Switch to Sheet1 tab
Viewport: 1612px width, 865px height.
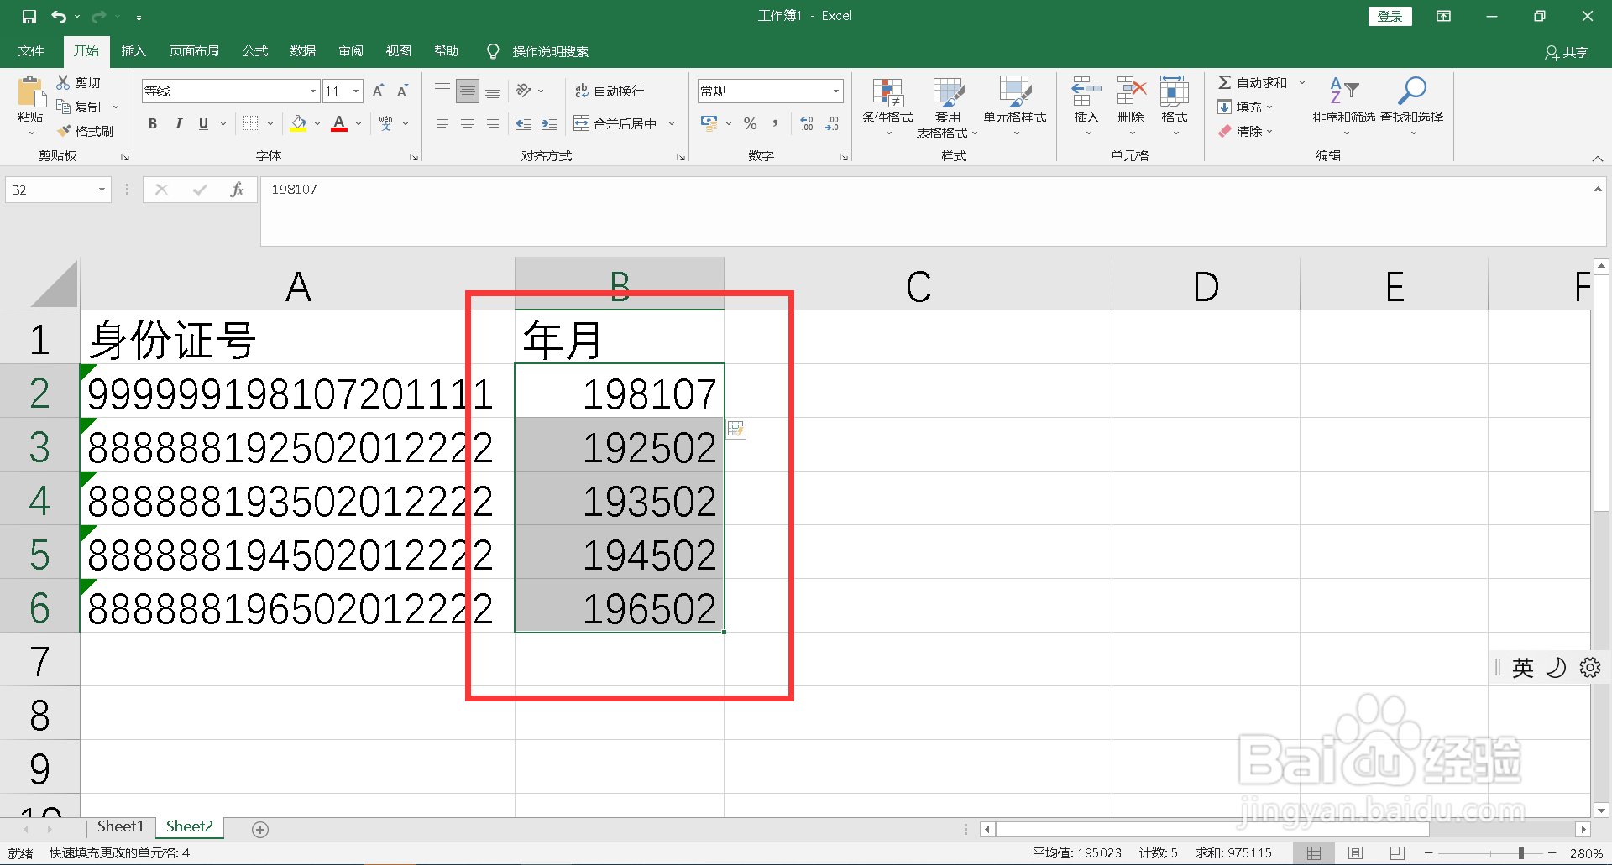(x=120, y=826)
